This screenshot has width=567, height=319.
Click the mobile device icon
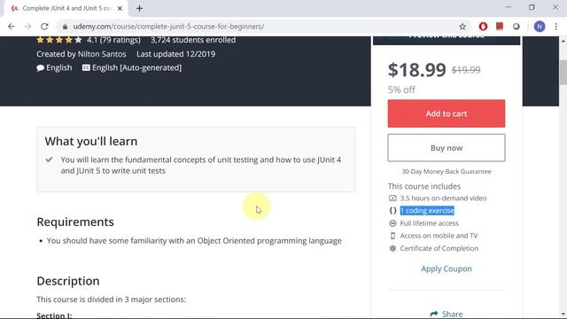point(392,236)
